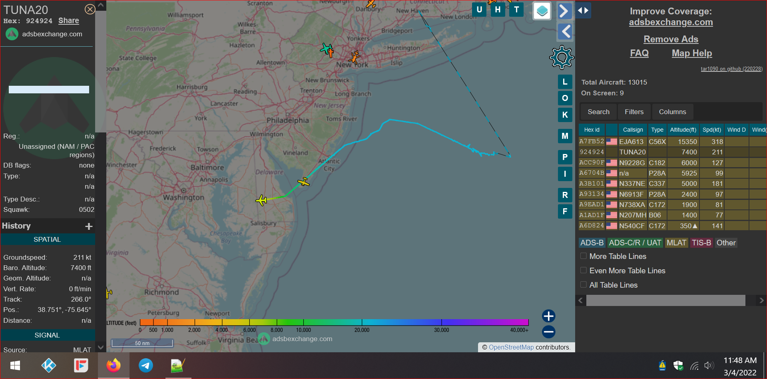Click the Remove Ads link
767x379 pixels.
671,39
